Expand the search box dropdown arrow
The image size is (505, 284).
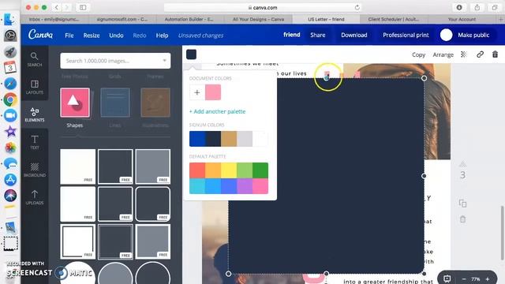[x=164, y=61]
